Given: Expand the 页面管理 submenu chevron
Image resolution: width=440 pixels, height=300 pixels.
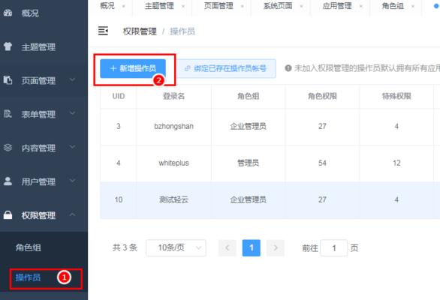Looking at the screenshot, I should [x=72, y=80].
